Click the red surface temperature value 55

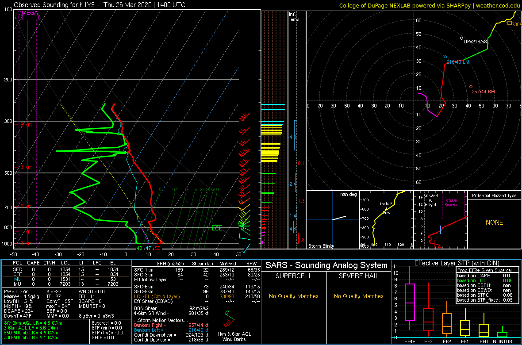point(158,248)
